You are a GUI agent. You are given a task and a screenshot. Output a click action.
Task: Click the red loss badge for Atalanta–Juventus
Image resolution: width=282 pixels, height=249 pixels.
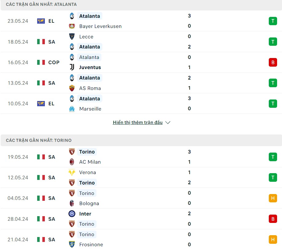[272, 62]
